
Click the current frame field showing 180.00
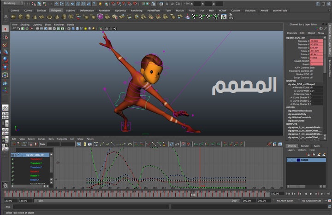click(277, 194)
